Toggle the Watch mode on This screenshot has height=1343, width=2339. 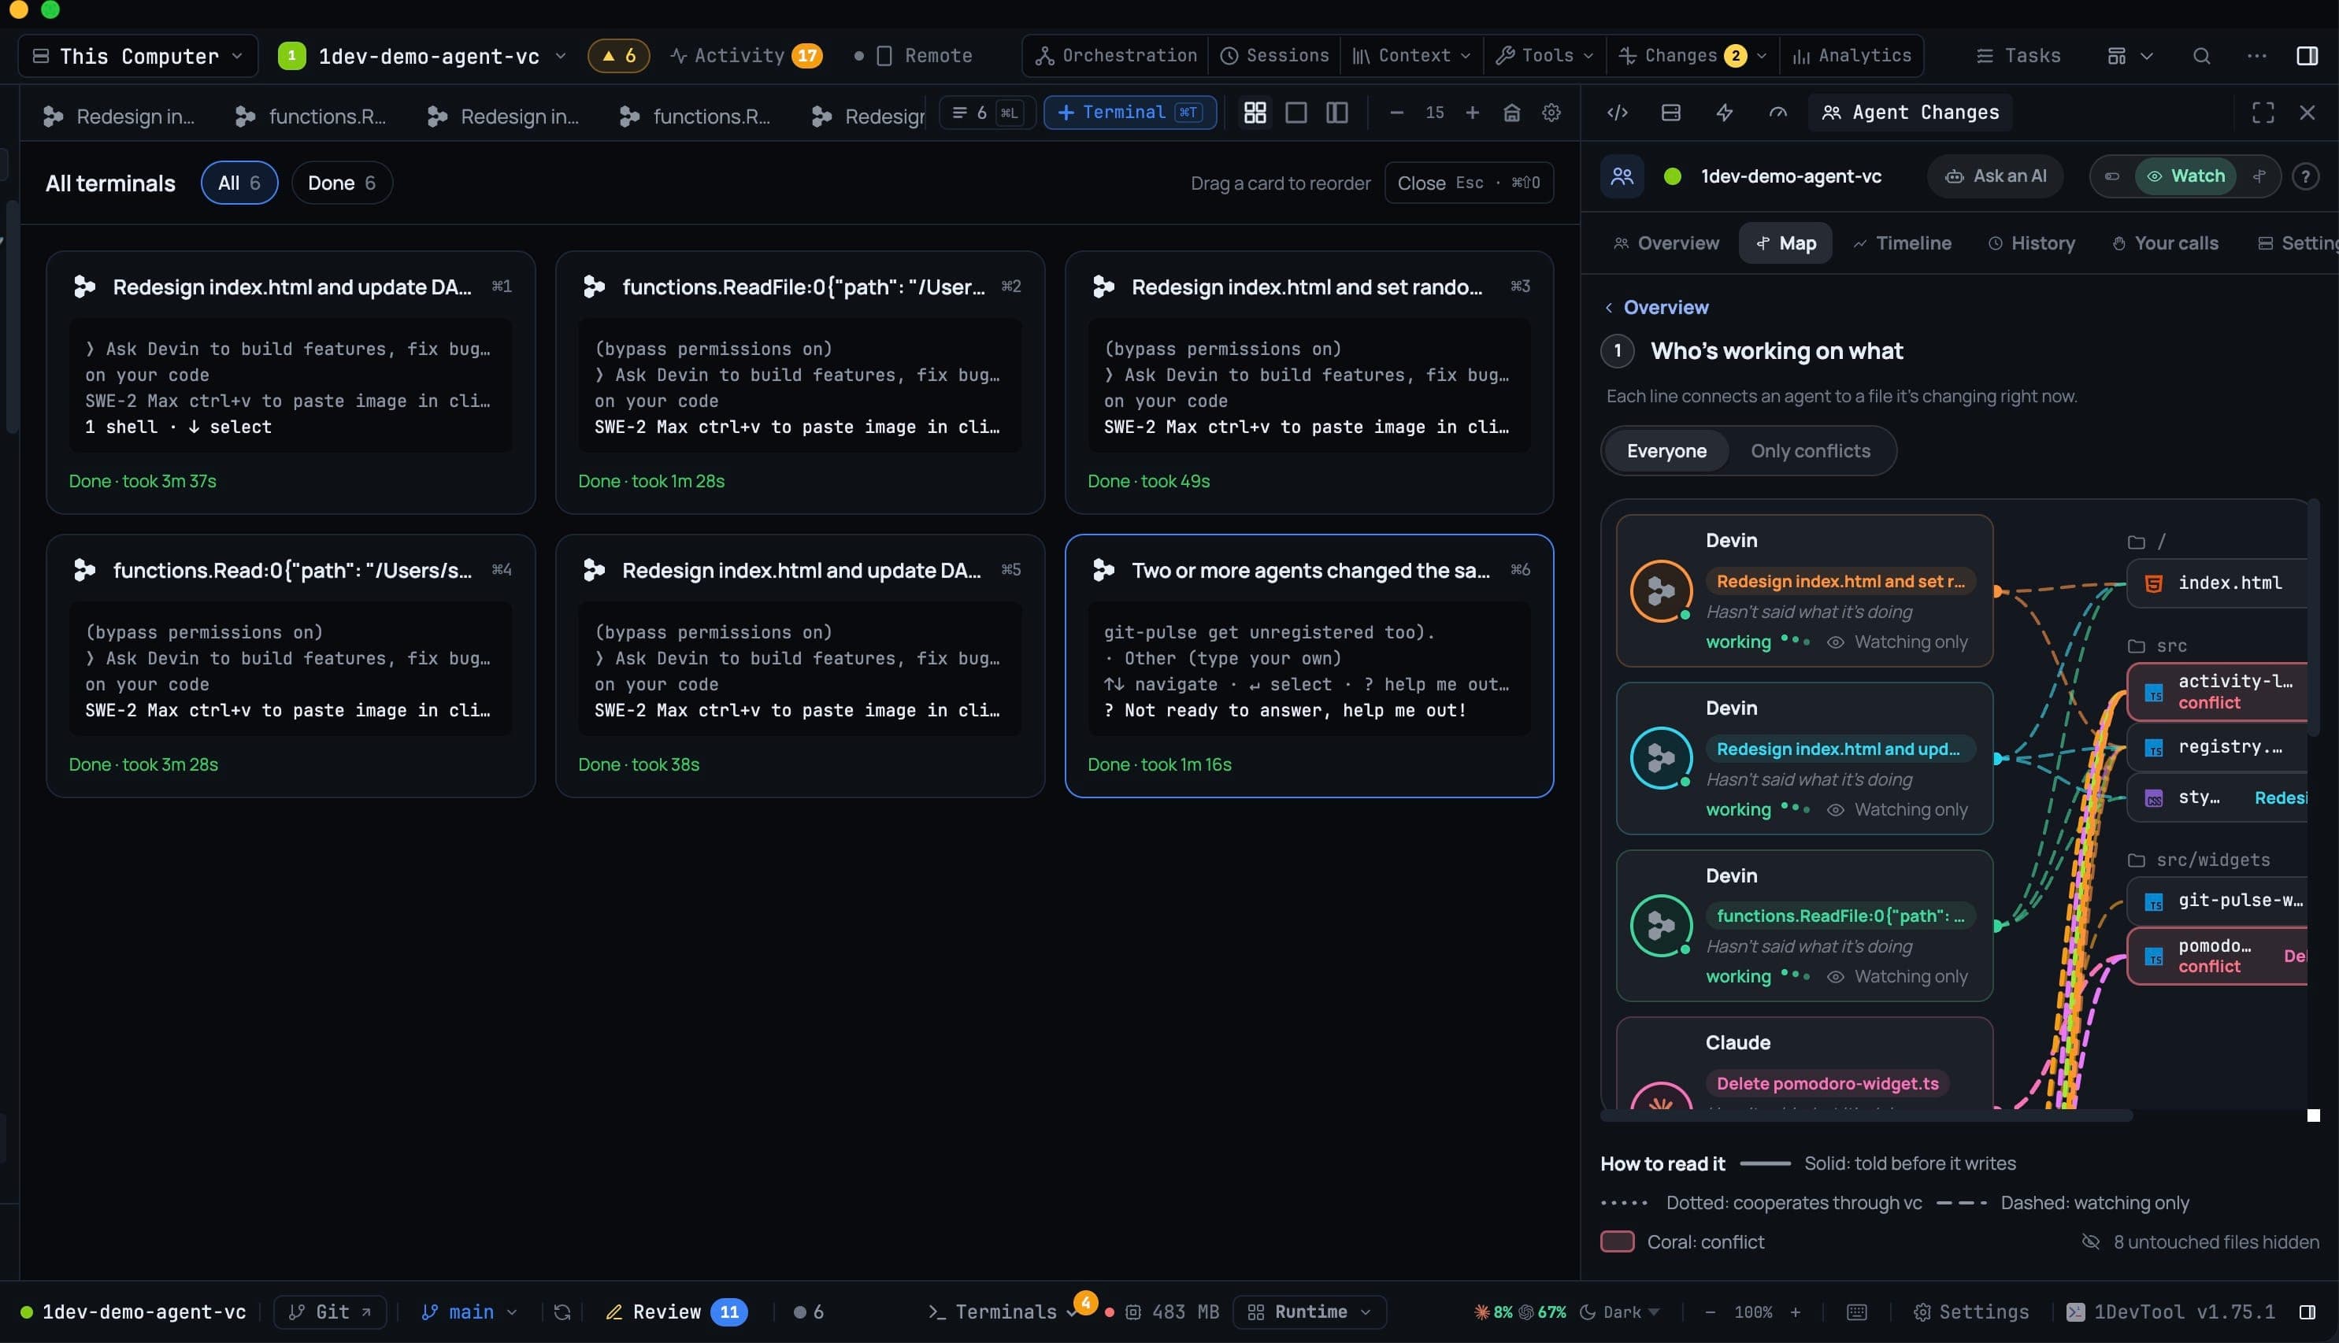point(2185,176)
